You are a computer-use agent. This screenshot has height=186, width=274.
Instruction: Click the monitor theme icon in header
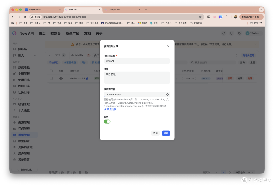(x=232, y=33)
